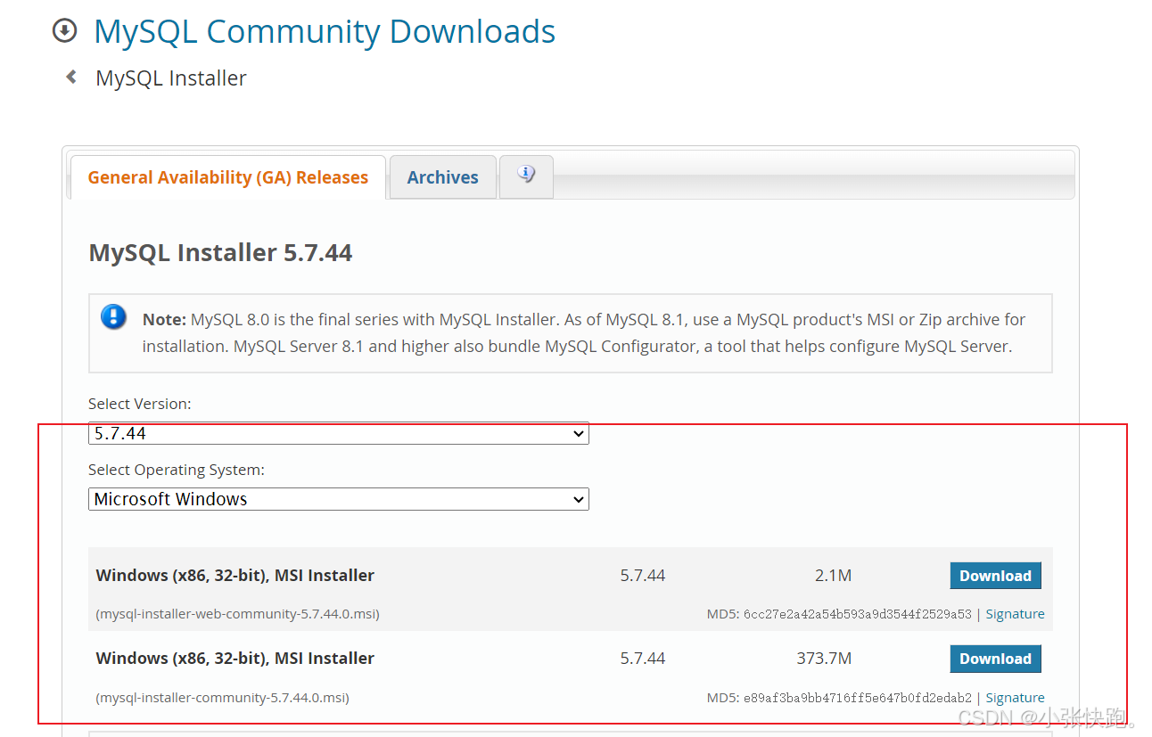Click the 2.1M file size value
The image size is (1152, 737).
(833, 576)
